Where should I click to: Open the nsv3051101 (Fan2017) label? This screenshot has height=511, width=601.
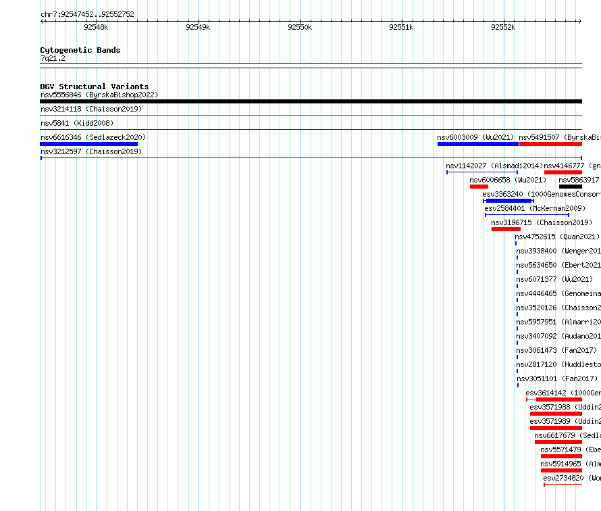(x=557, y=379)
